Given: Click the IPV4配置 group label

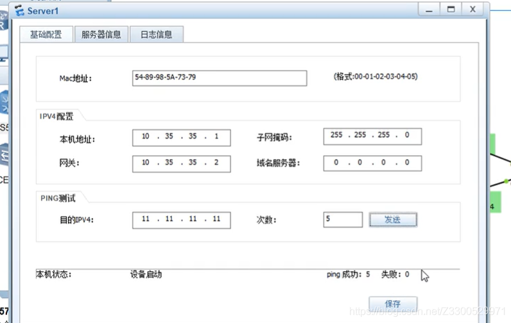Looking at the screenshot, I should pyautogui.click(x=56, y=117).
